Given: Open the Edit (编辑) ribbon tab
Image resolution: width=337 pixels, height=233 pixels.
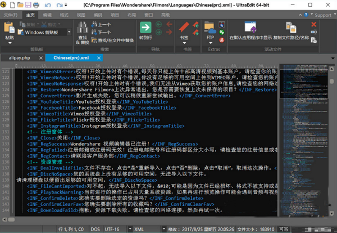Looking at the screenshot, I should coord(48,14).
